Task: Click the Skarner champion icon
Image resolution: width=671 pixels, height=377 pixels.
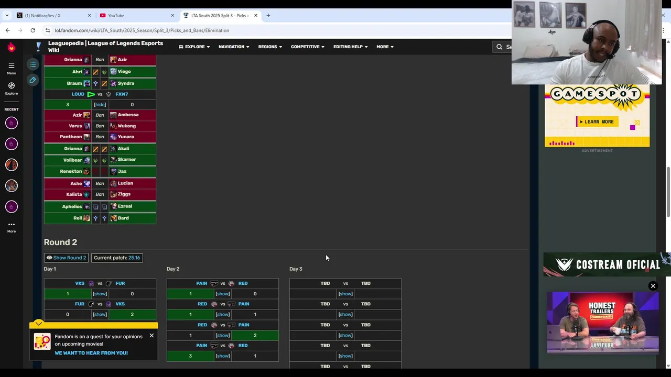Action: coord(113,160)
